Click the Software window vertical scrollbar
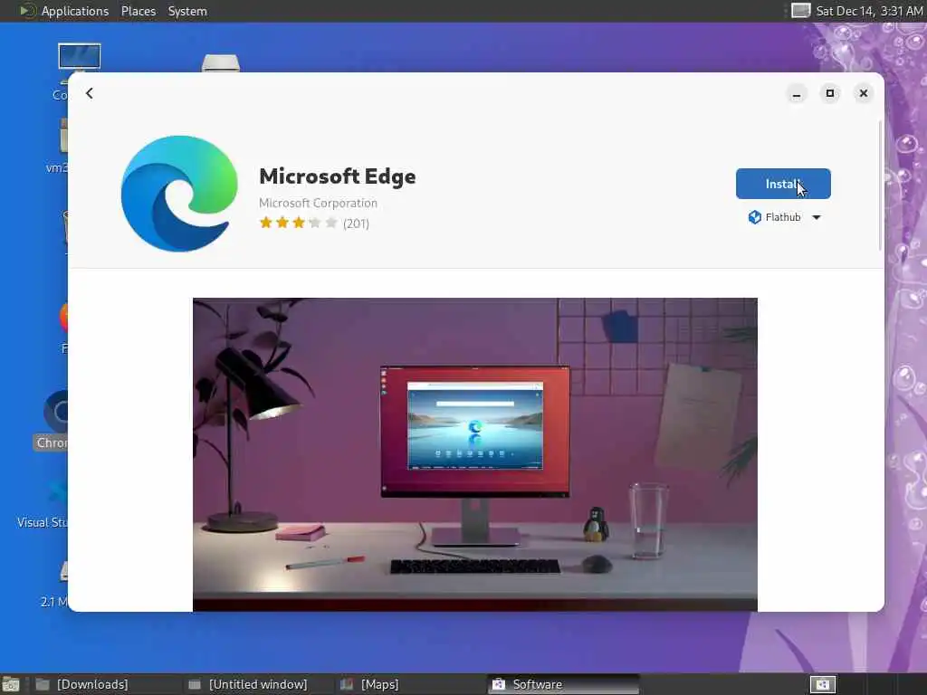The width and height of the screenshot is (927, 695). 880,186
